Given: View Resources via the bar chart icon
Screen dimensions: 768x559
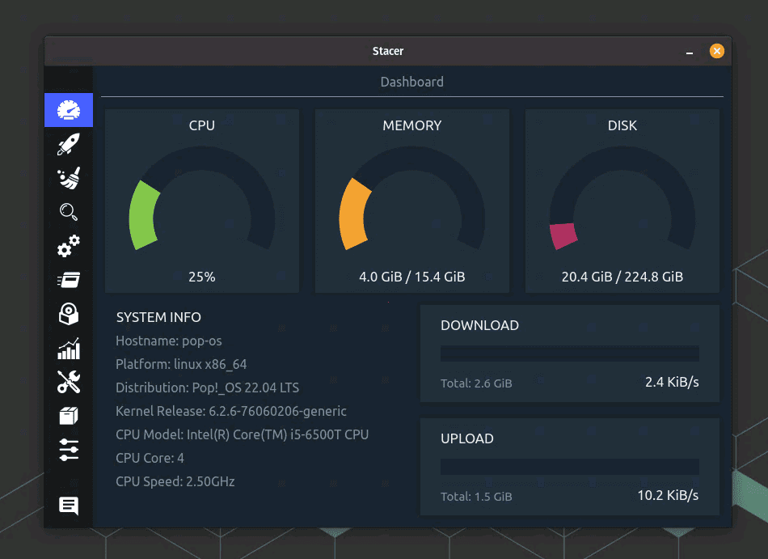Looking at the screenshot, I should pyautogui.click(x=69, y=348).
